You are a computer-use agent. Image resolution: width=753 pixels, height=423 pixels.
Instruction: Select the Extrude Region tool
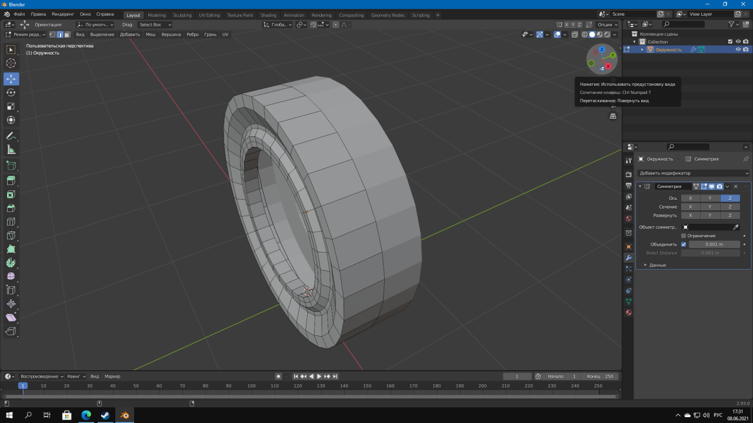click(x=11, y=180)
